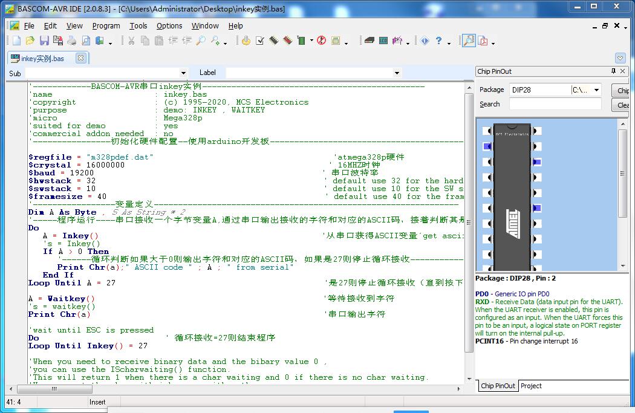Open the Tools menu
635x413 pixels.
(138, 26)
